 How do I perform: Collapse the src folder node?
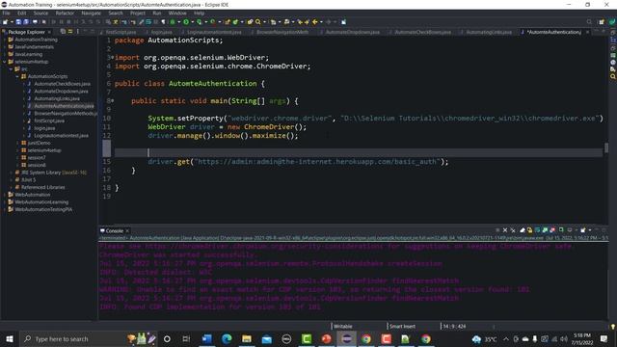pyautogui.click(x=11, y=68)
